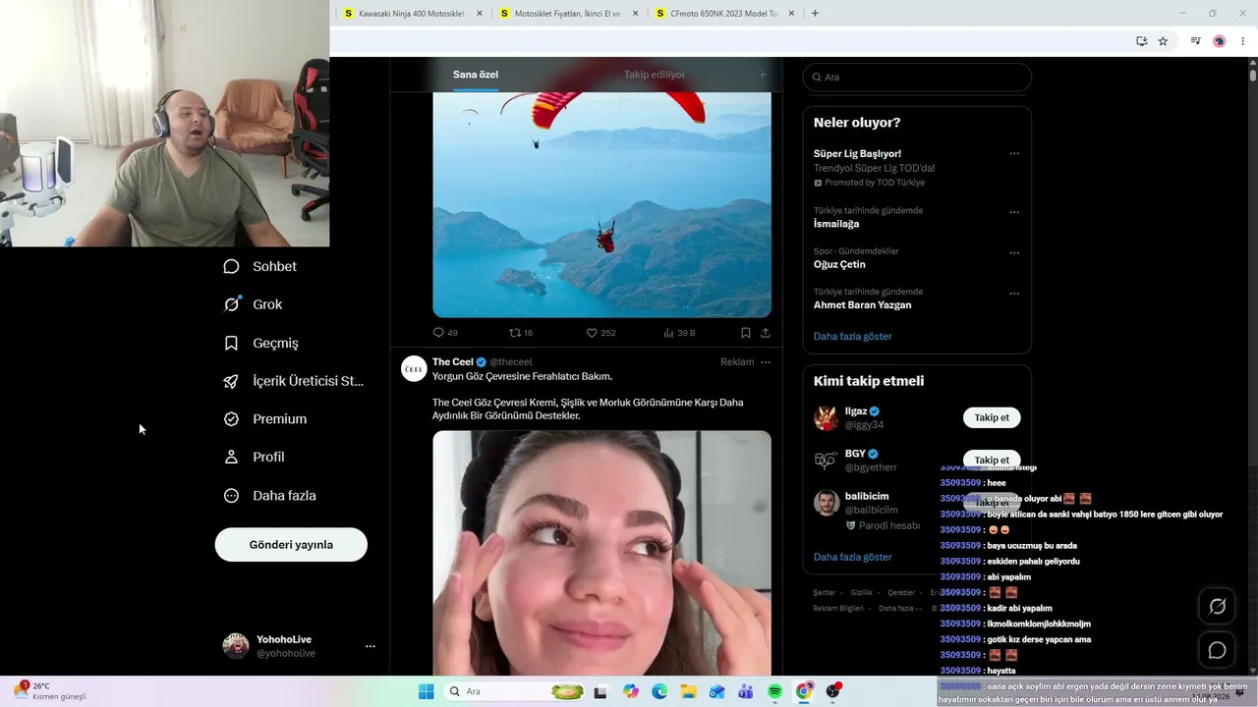Open Süper Lig Başlıyor! trend
1258x707 pixels.
point(857,154)
